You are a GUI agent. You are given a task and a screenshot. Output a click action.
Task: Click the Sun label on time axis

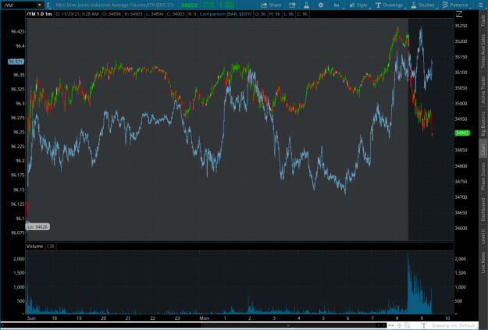(31, 318)
